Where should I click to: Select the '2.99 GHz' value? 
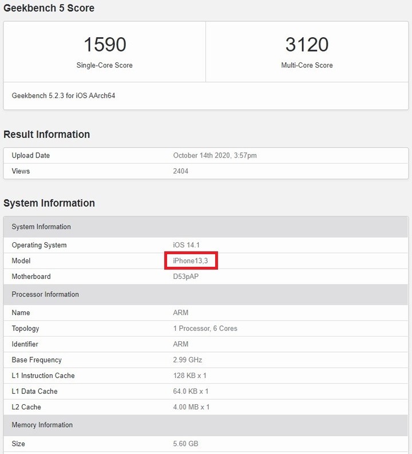(x=188, y=360)
